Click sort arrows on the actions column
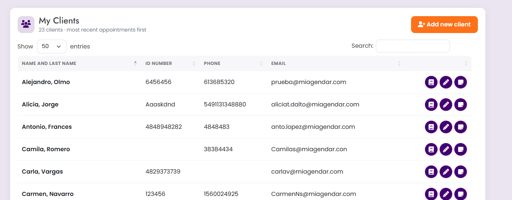This screenshot has width=512, height=200. 466,63
